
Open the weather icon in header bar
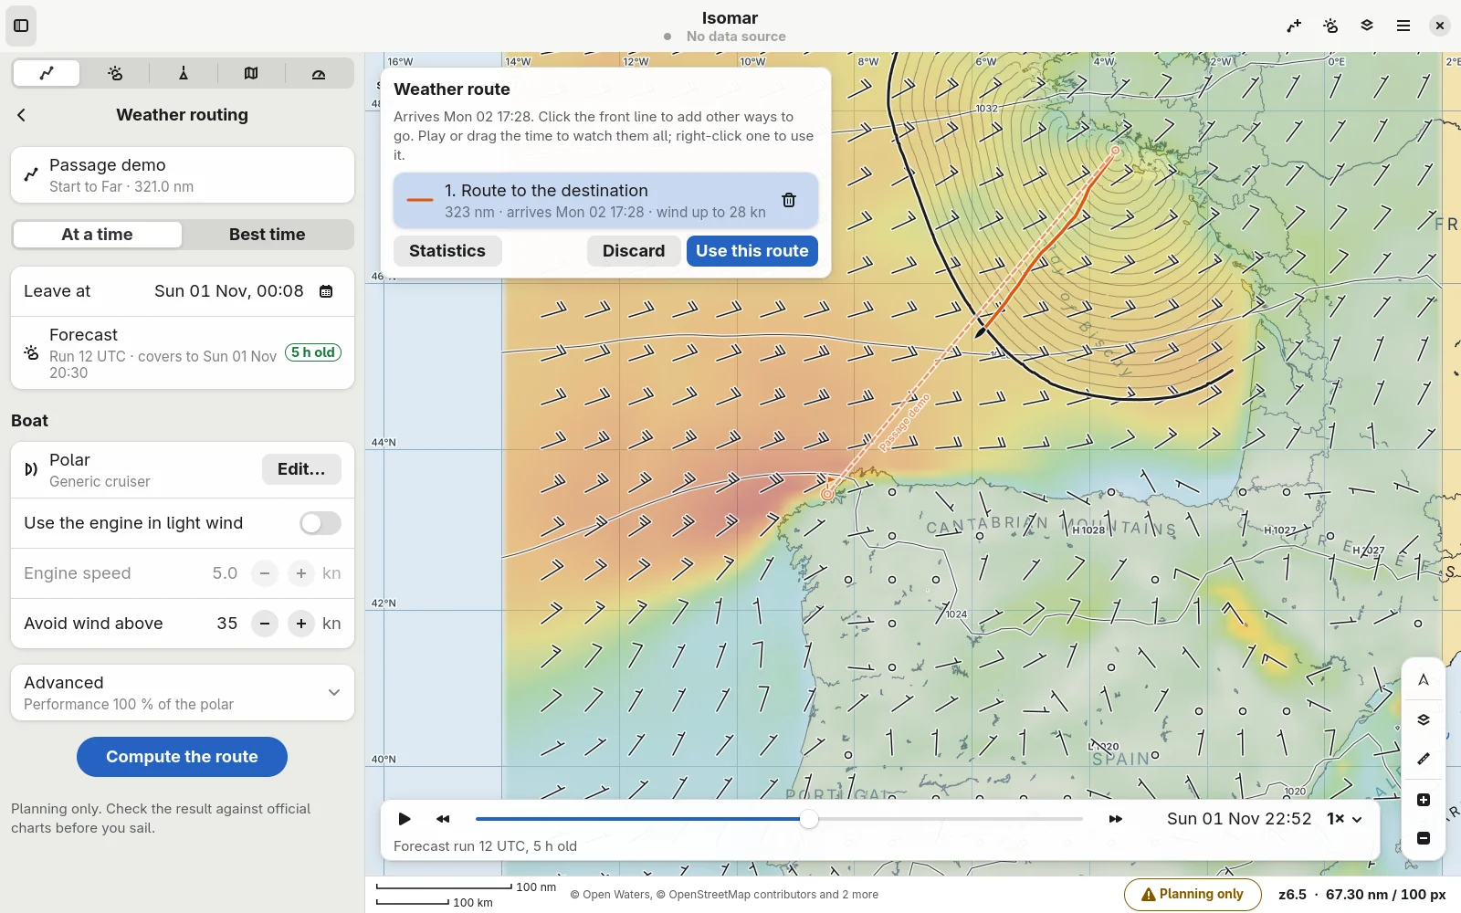pos(1330,26)
